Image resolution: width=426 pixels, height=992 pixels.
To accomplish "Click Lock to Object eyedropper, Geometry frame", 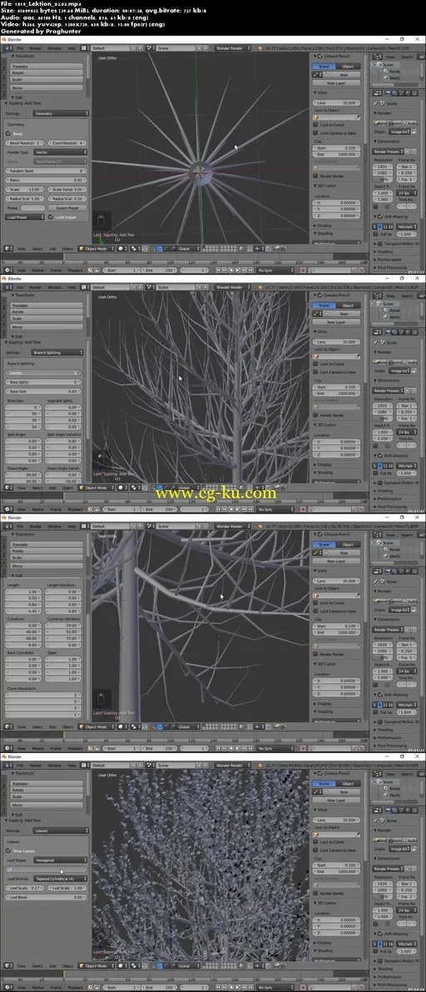I will click(358, 117).
